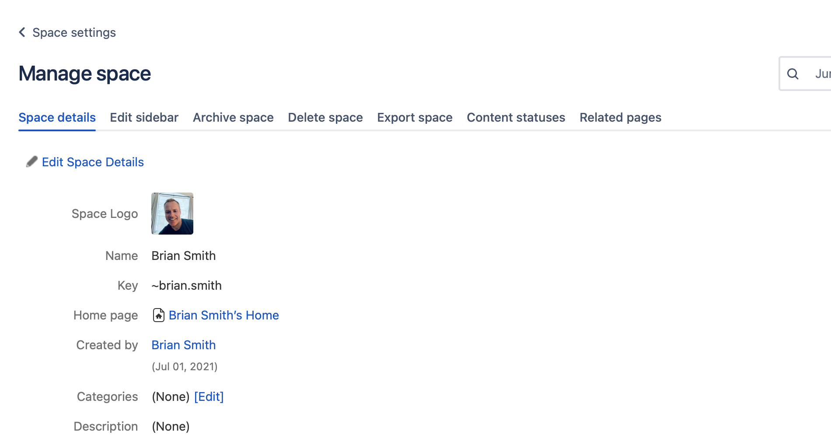The width and height of the screenshot is (831, 442).
Task: Click the key value ~brian.smith
Action: pos(187,285)
